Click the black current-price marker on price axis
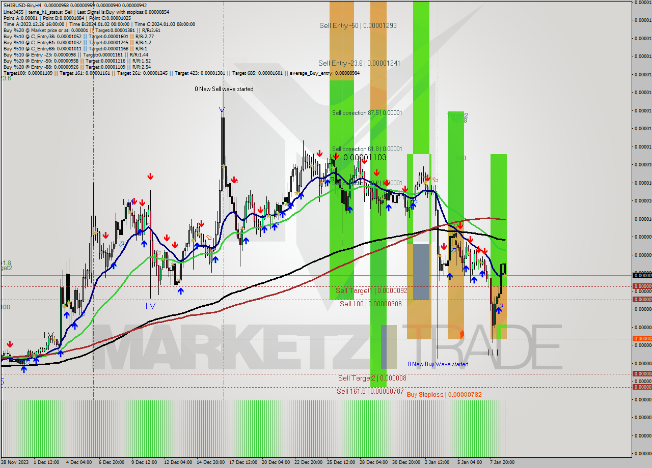Viewport: 652px width, 468px height. (642, 275)
